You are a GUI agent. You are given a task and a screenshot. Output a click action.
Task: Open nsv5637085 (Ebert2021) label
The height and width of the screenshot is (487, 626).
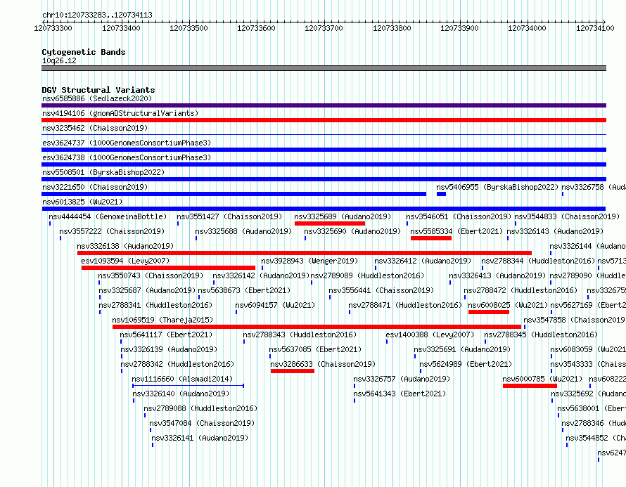tap(315, 349)
